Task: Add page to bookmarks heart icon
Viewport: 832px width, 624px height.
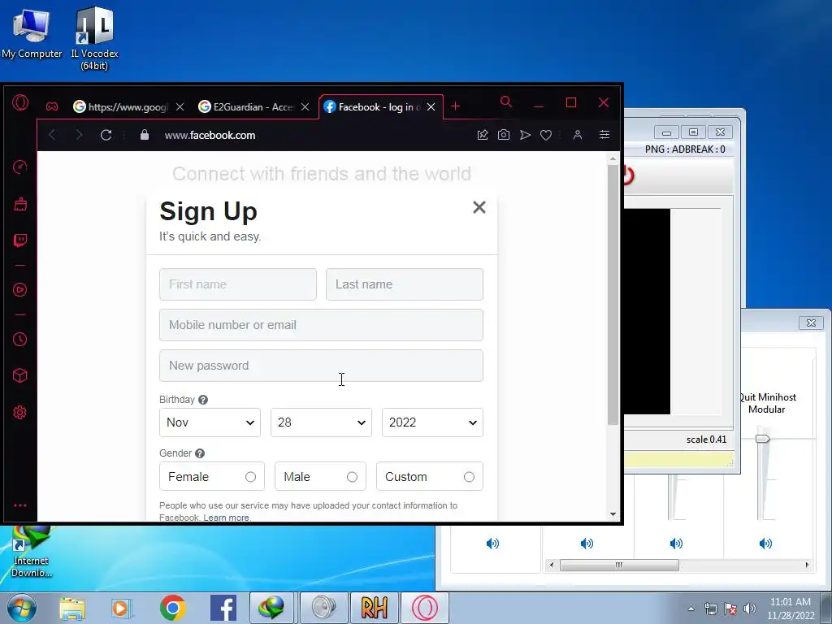Action: (546, 135)
